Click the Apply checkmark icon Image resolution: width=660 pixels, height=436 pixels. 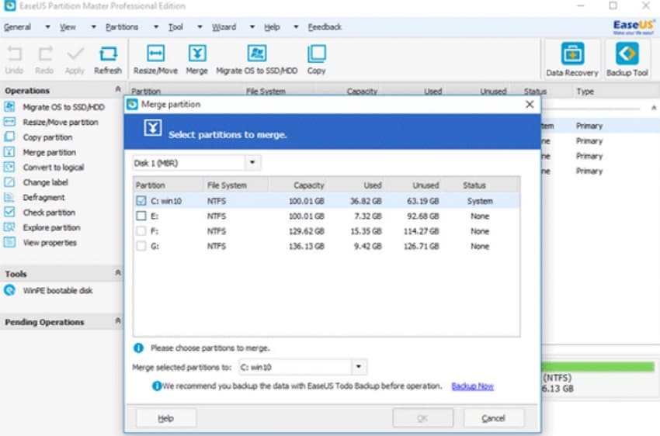pyautogui.click(x=75, y=54)
